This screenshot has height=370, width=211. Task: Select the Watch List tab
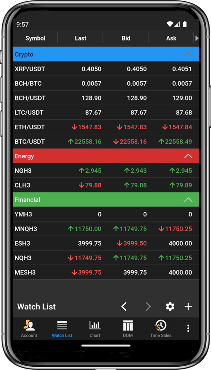point(62,328)
